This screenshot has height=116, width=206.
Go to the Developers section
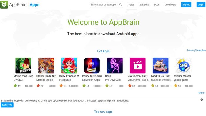coord(170,5)
